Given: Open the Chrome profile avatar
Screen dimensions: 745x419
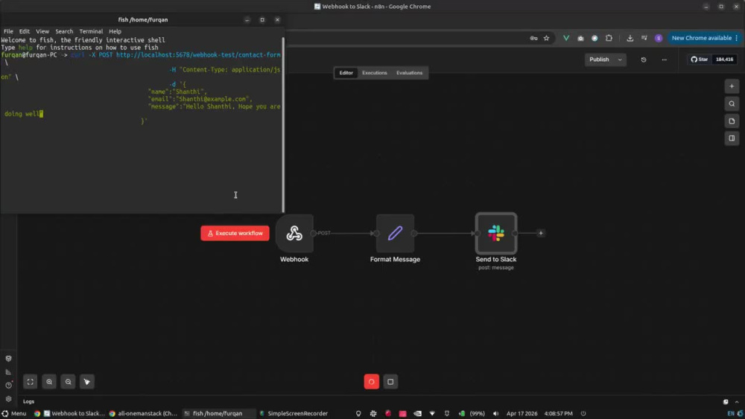Looking at the screenshot, I should coord(659,38).
